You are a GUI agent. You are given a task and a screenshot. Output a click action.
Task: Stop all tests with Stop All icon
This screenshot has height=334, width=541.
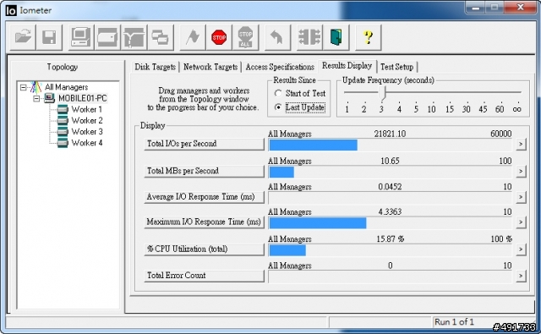[x=245, y=37]
